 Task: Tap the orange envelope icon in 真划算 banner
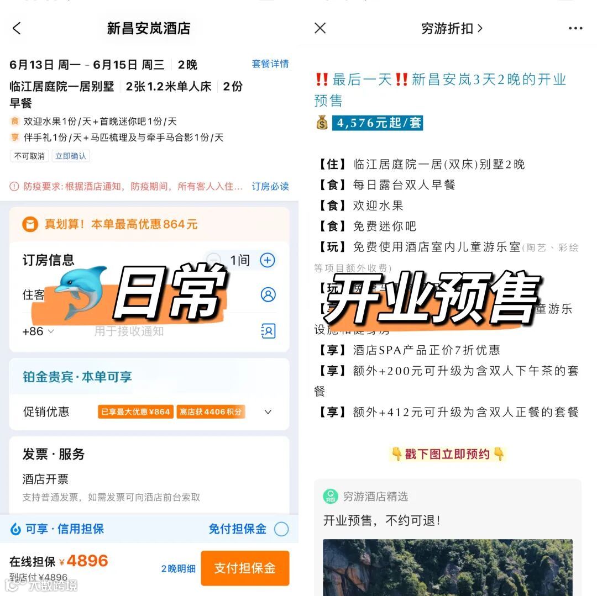coord(30,224)
